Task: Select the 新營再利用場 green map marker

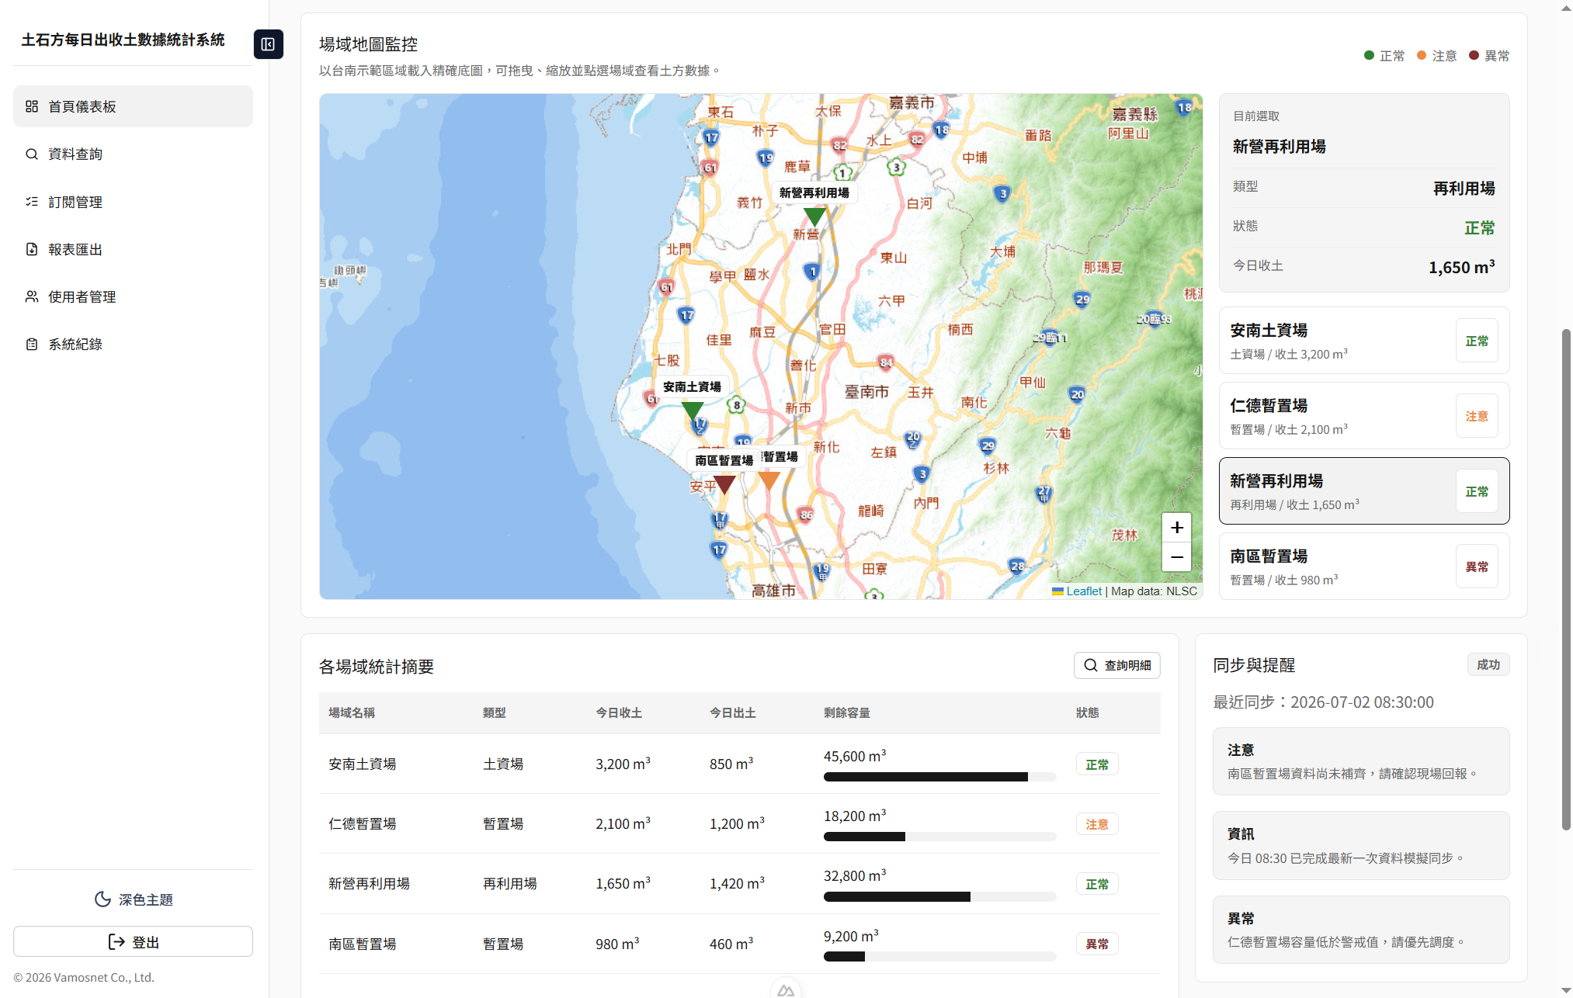Action: [814, 217]
